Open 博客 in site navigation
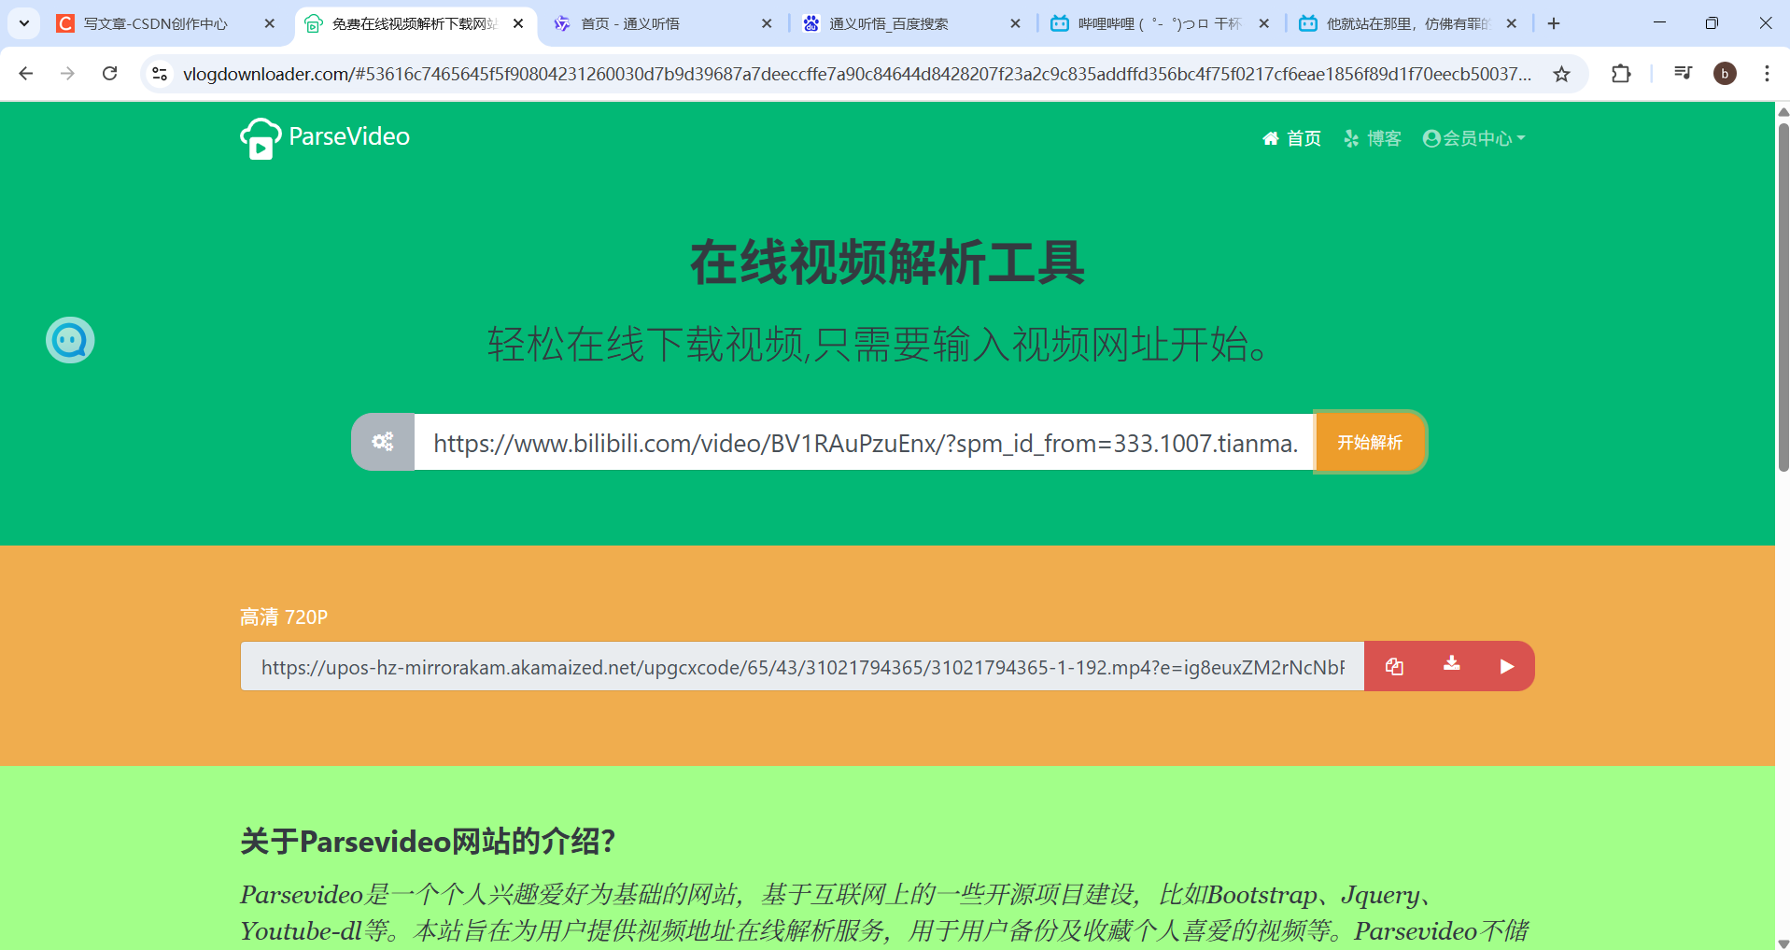Screen dimensions: 1790x950 click(1372, 138)
